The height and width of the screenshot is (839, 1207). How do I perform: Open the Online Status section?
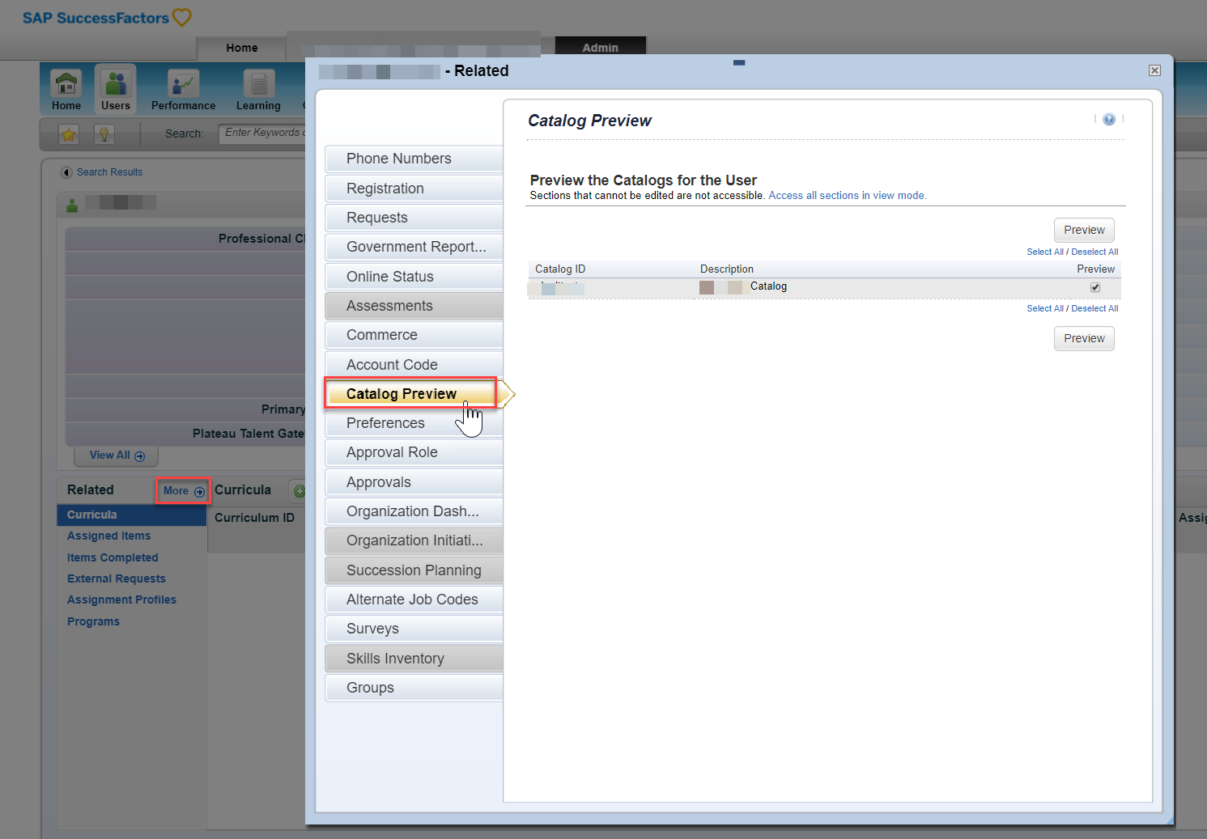[x=414, y=277]
